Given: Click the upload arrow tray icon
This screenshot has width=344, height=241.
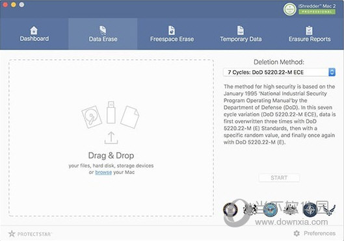Looking at the screenshot, I should 111,138.
